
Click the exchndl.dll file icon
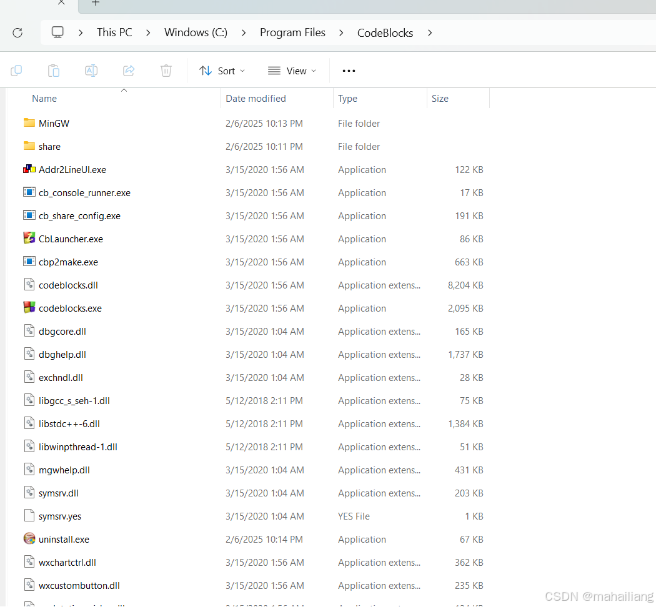tap(29, 377)
